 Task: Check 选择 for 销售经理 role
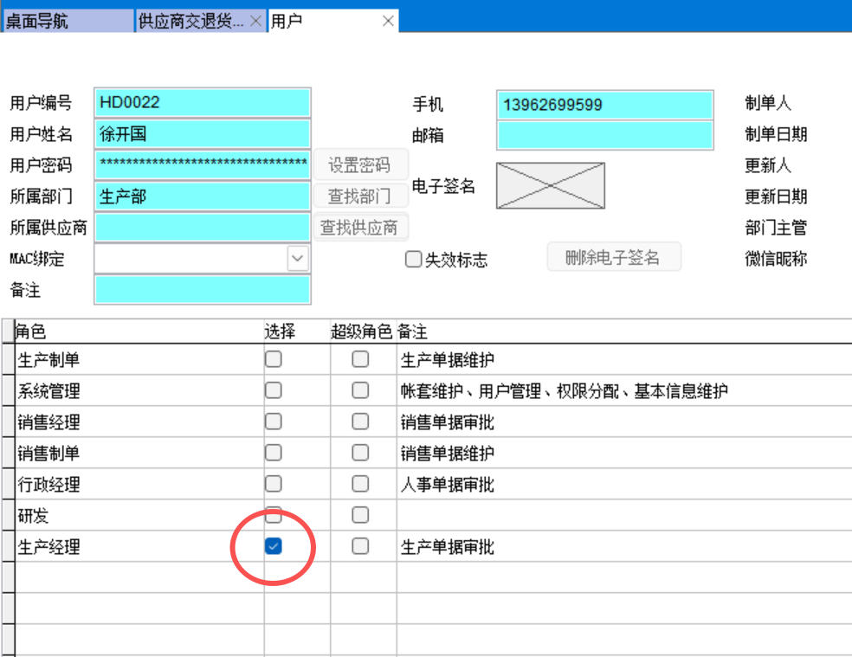point(274,422)
